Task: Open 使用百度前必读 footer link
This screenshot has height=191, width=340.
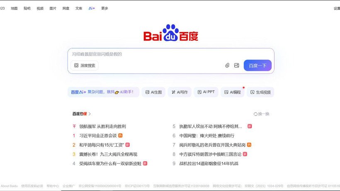Action: point(32,186)
